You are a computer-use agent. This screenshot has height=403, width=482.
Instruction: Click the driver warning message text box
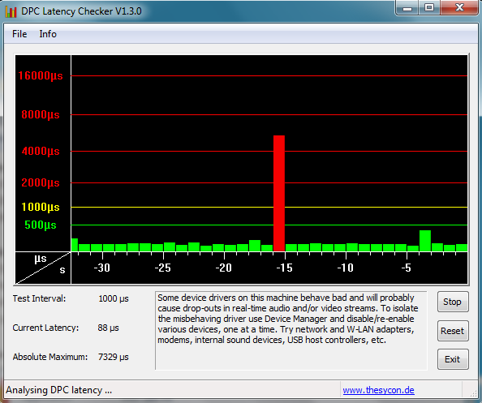pyautogui.click(x=291, y=331)
